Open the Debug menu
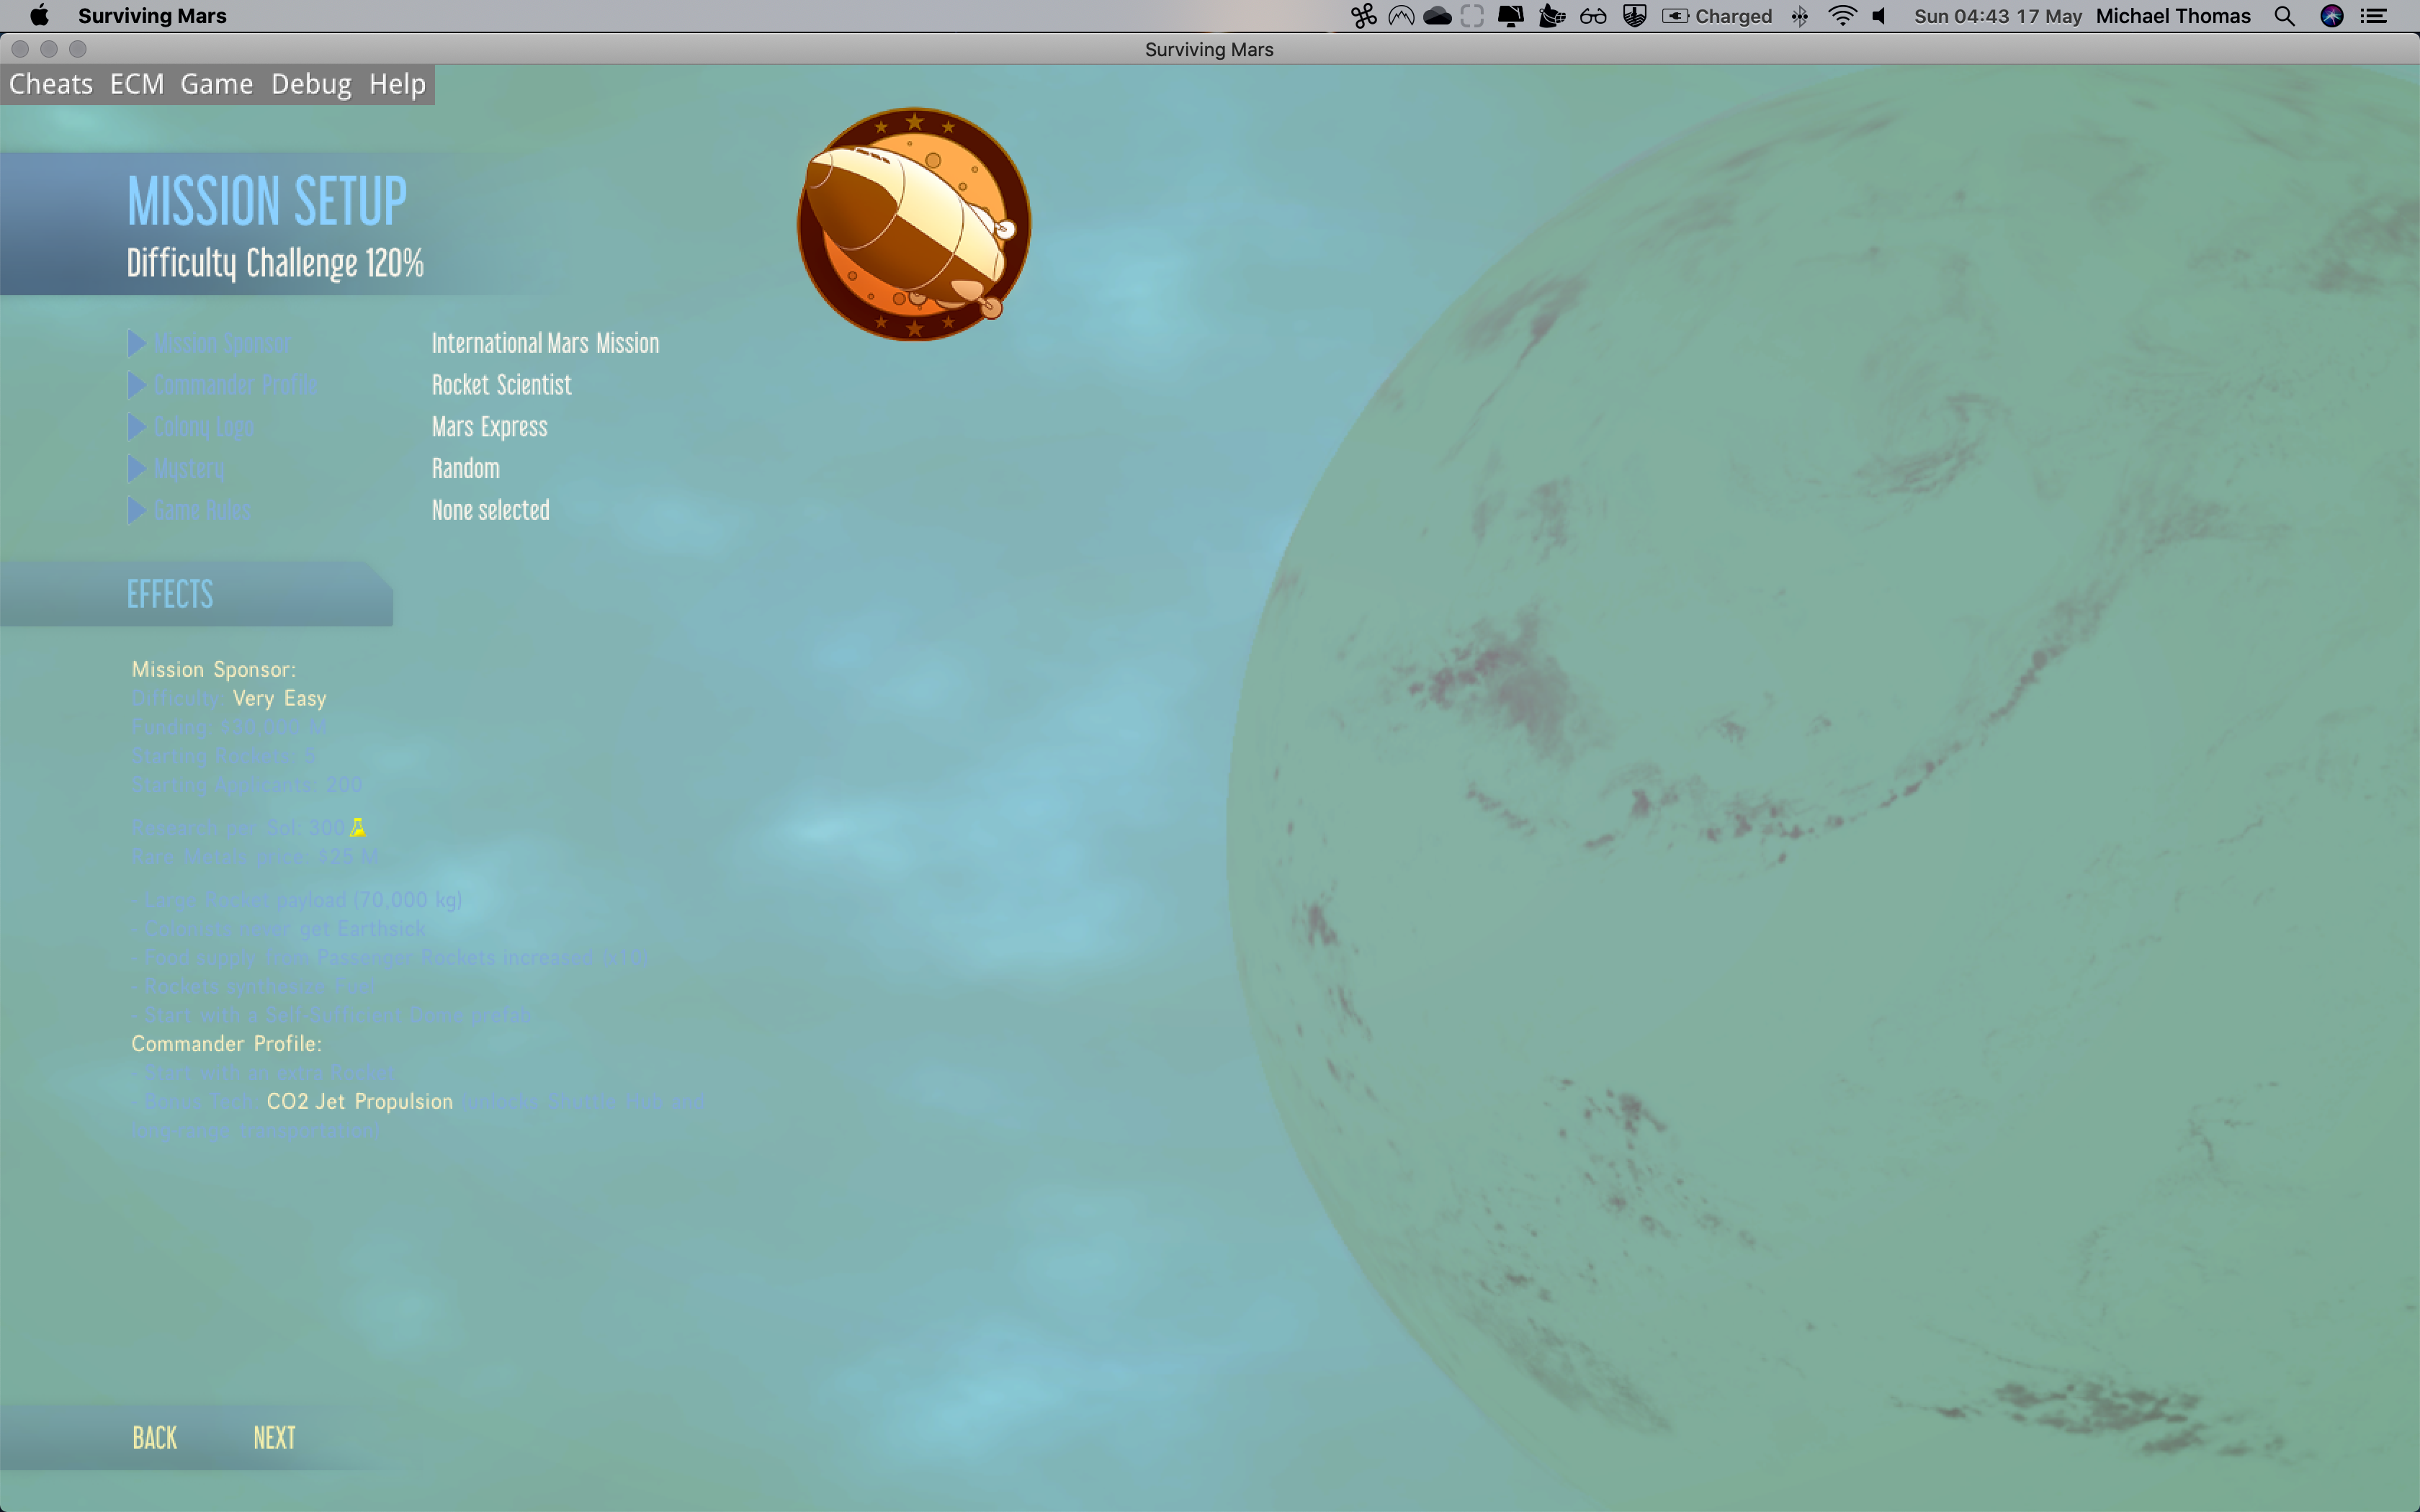Viewport: 2420px width, 1512px height. point(311,84)
